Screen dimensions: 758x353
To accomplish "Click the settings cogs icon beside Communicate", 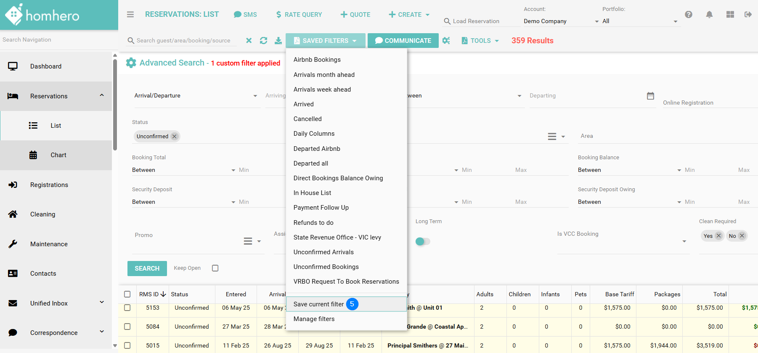I will point(446,41).
